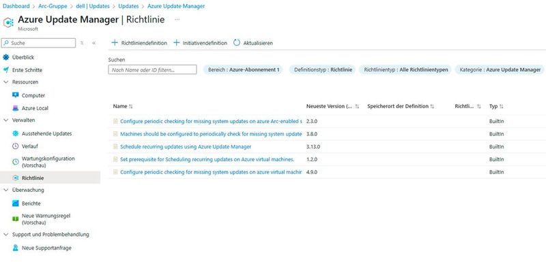The width and height of the screenshot is (546, 262).
Task: Open the Definitionstyp: Richtlinie filter
Action: pyautogui.click(x=323, y=69)
